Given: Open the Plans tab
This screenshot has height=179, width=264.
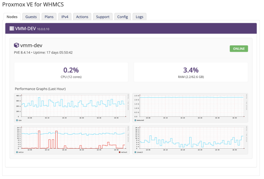Looking at the screenshot, I should click(49, 17).
